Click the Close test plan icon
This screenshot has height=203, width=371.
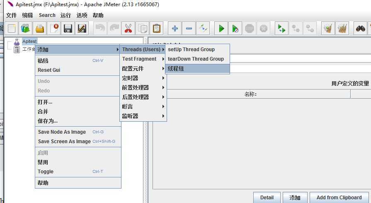(54, 28)
